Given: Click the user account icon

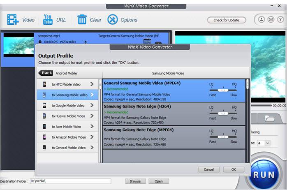Looking at the screenshot, I should point(262,19).
